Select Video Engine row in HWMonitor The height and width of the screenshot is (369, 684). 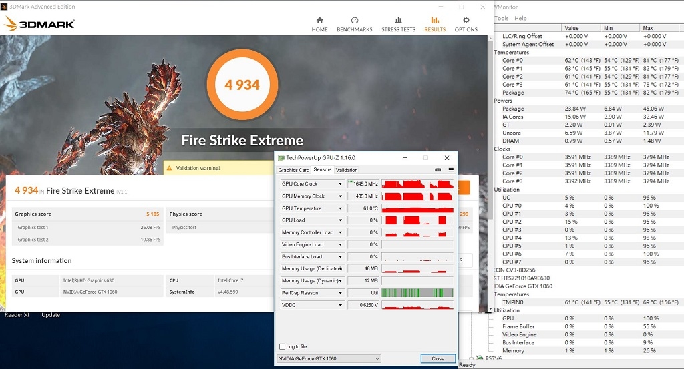(x=588, y=334)
